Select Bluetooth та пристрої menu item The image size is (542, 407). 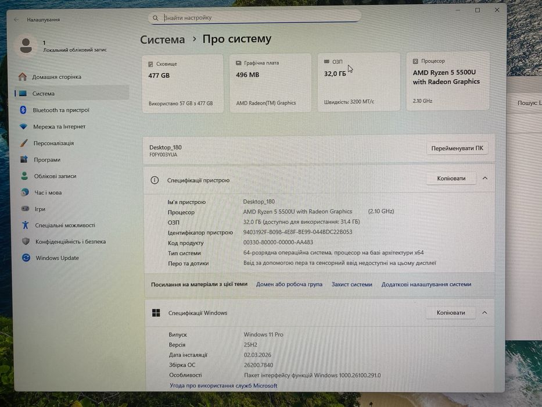tap(61, 110)
